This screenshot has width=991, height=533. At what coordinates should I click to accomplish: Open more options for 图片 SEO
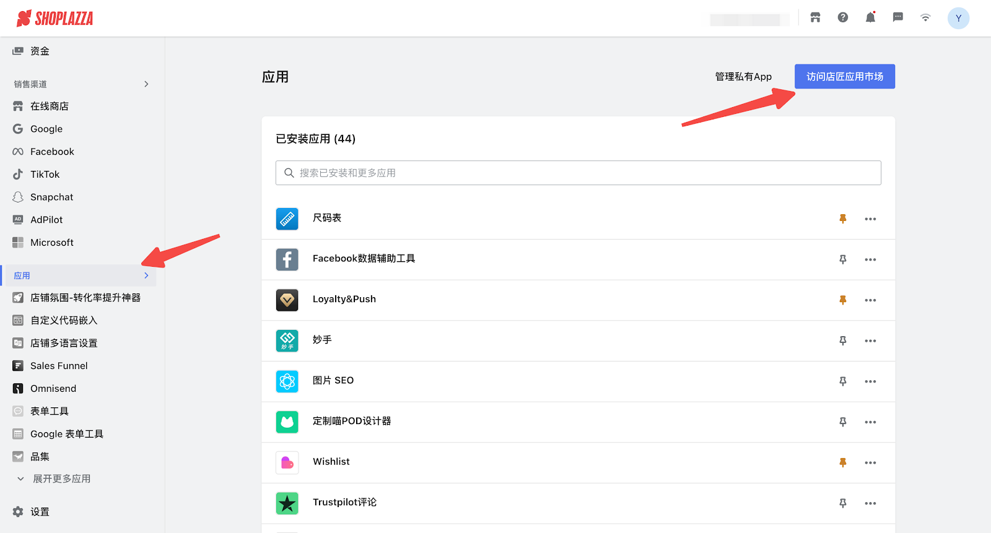click(x=870, y=381)
